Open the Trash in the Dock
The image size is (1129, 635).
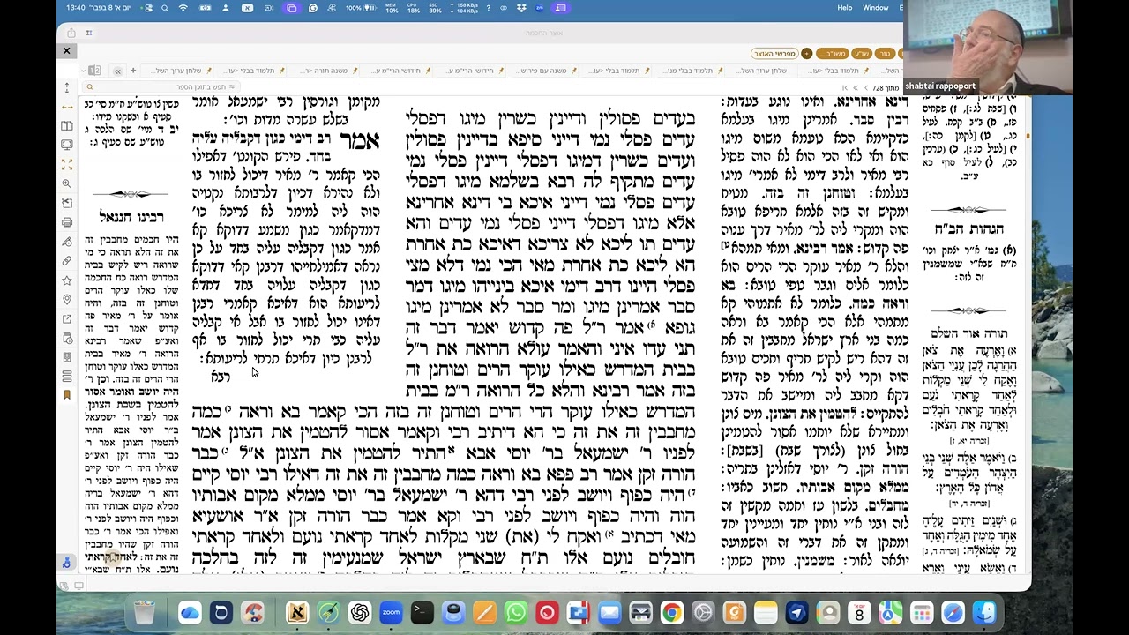click(145, 612)
